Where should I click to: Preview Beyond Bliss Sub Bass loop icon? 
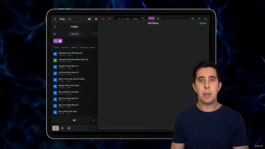point(55,93)
